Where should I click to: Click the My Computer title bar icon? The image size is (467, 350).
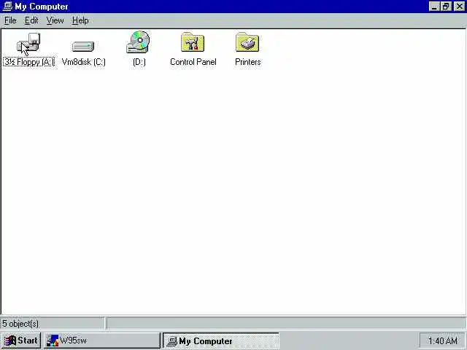[x=7, y=7]
